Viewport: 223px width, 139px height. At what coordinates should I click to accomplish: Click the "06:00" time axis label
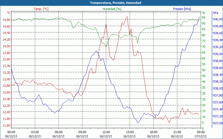[x=59, y=132]
